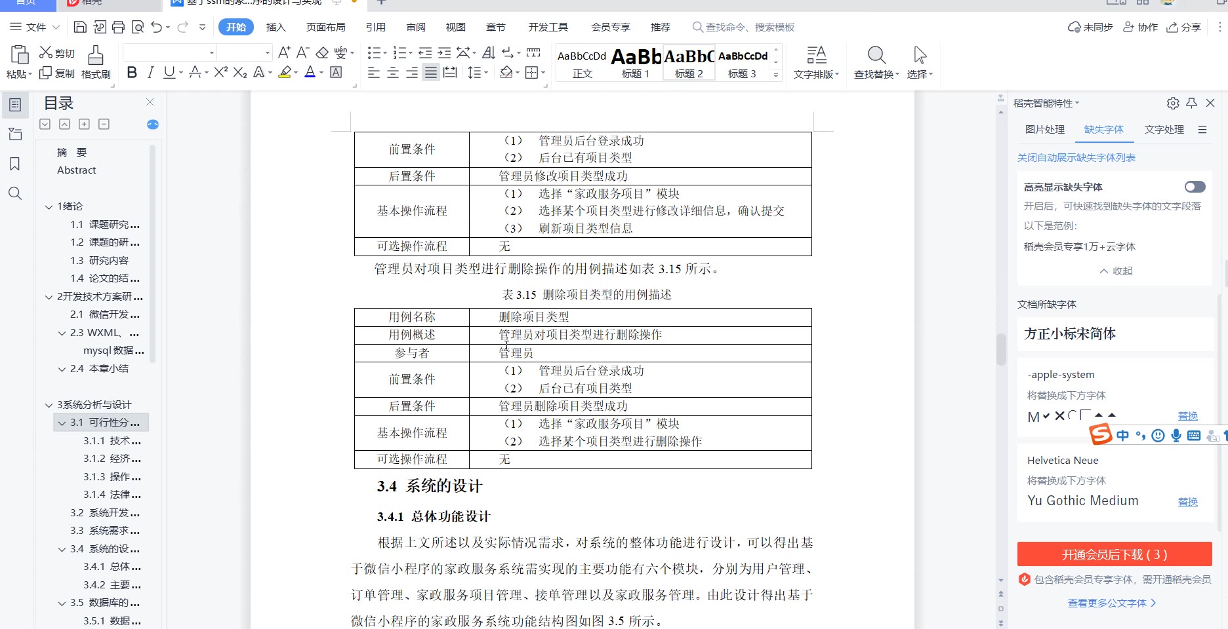
Task: Collapse the 1绪论 tree node
Action: (x=49, y=206)
